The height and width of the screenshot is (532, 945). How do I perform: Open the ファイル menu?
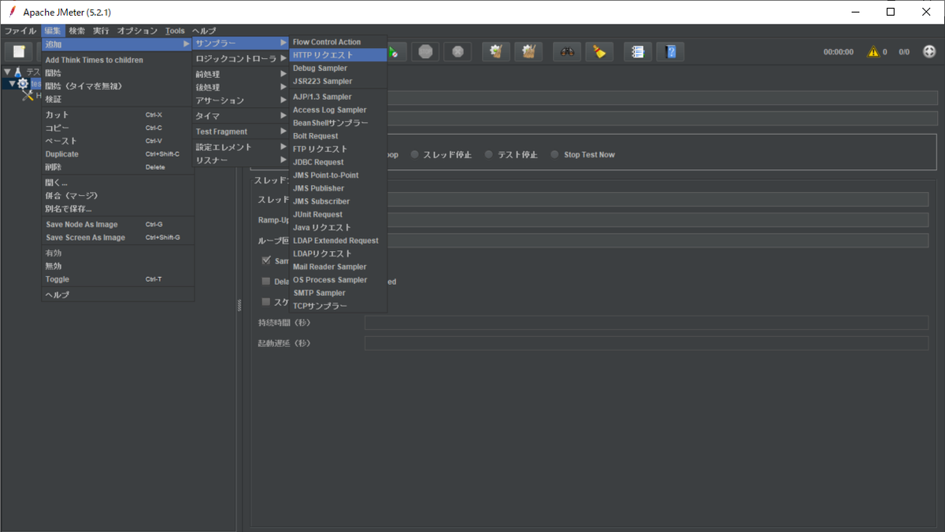click(20, 31)
